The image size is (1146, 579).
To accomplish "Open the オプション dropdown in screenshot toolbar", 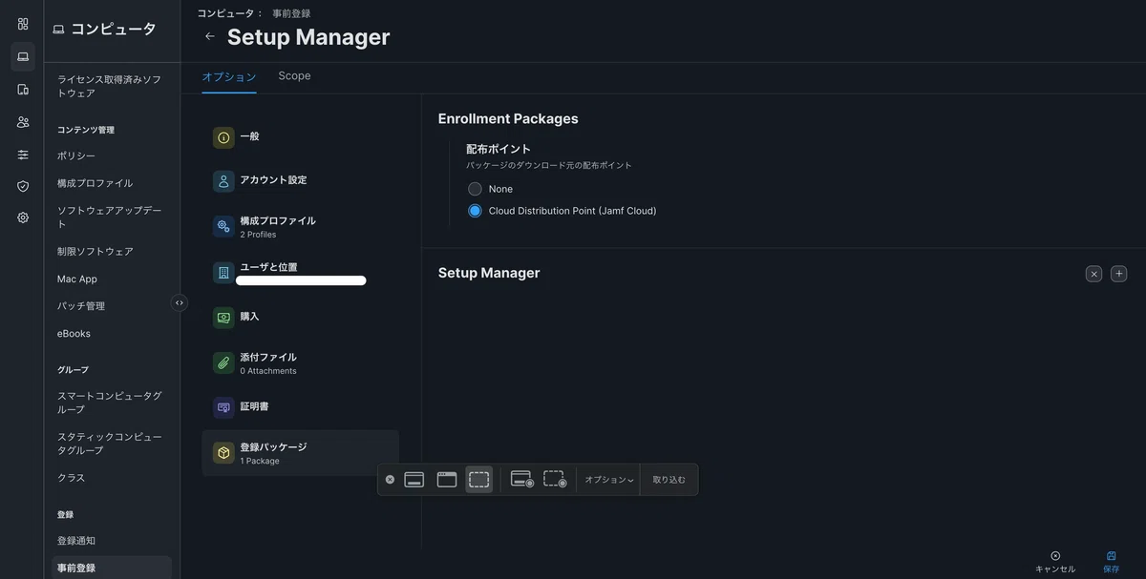I will point(609,480).
